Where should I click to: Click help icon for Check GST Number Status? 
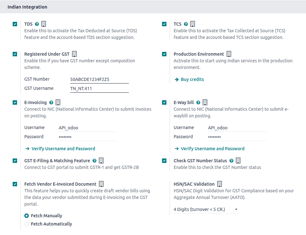click(231, 161)
